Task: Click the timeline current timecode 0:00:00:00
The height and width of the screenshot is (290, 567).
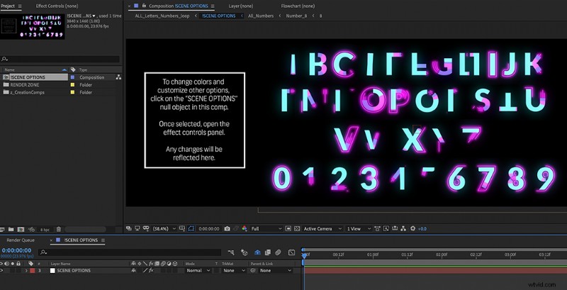Action: (x=16, y=250)
